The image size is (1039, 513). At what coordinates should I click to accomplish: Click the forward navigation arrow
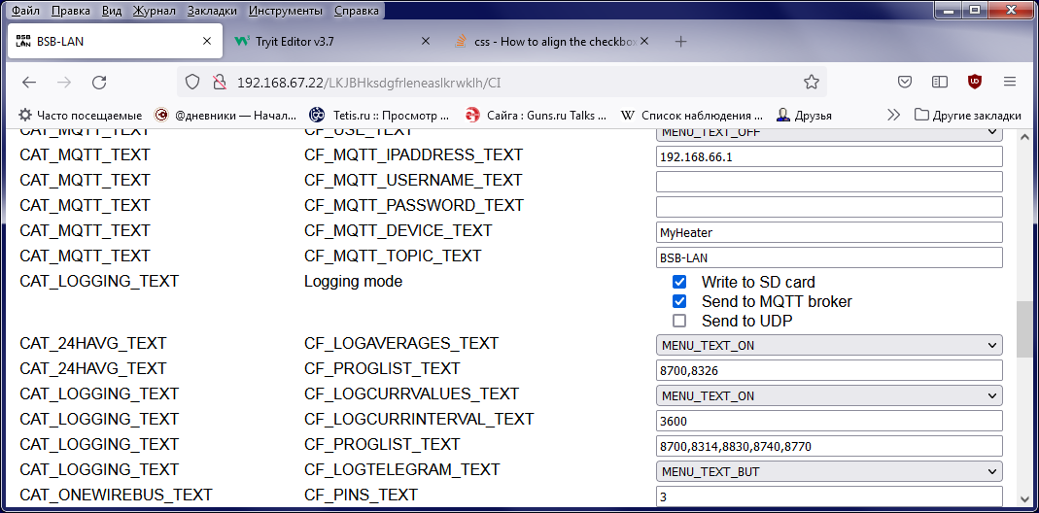(64, 83)
